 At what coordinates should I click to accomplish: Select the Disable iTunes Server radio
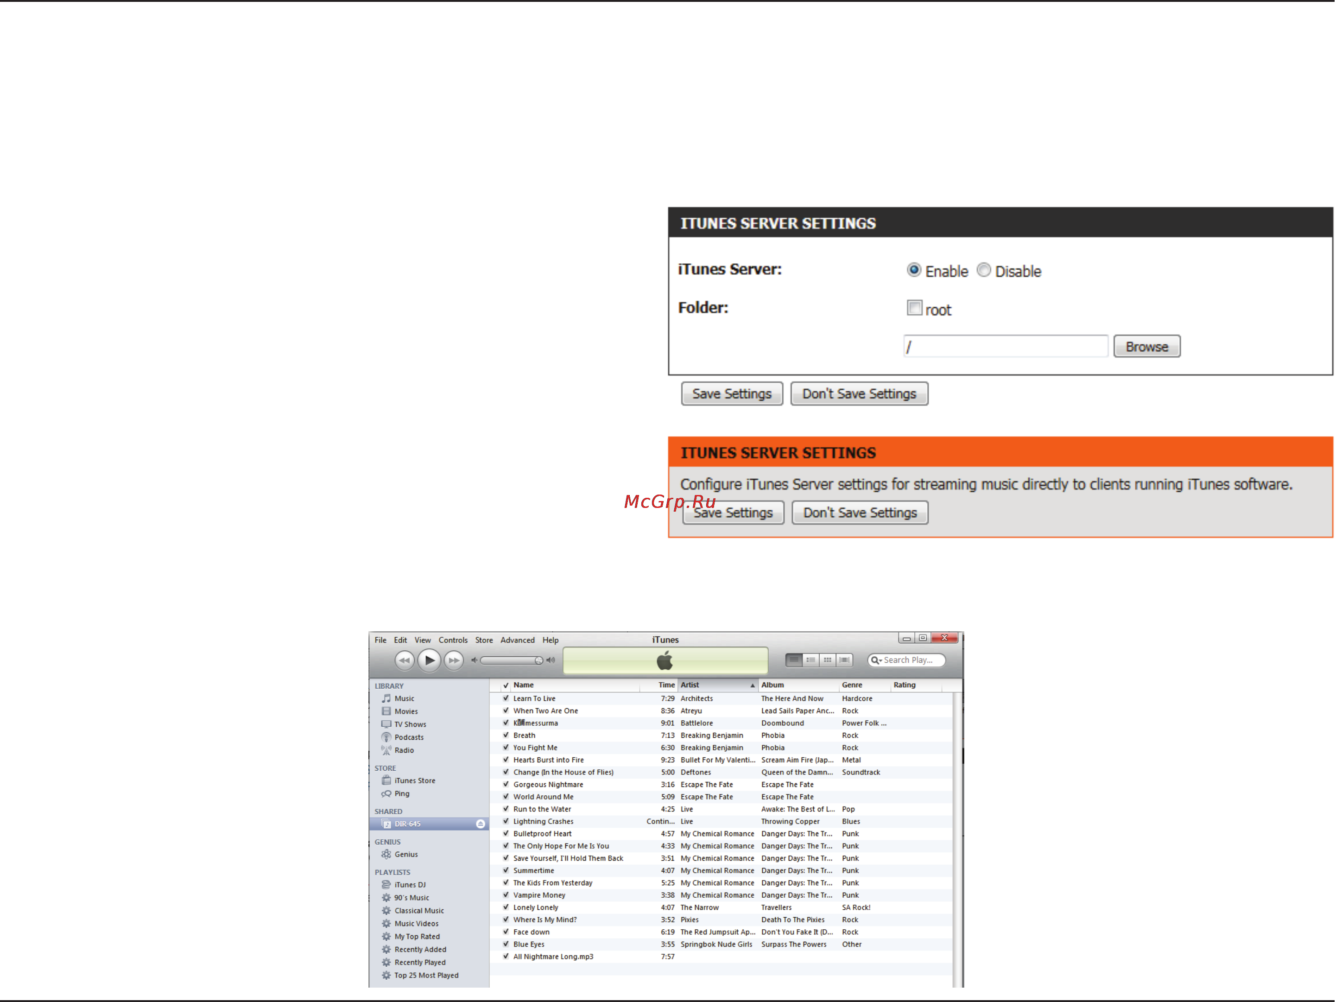click(984, 270)
